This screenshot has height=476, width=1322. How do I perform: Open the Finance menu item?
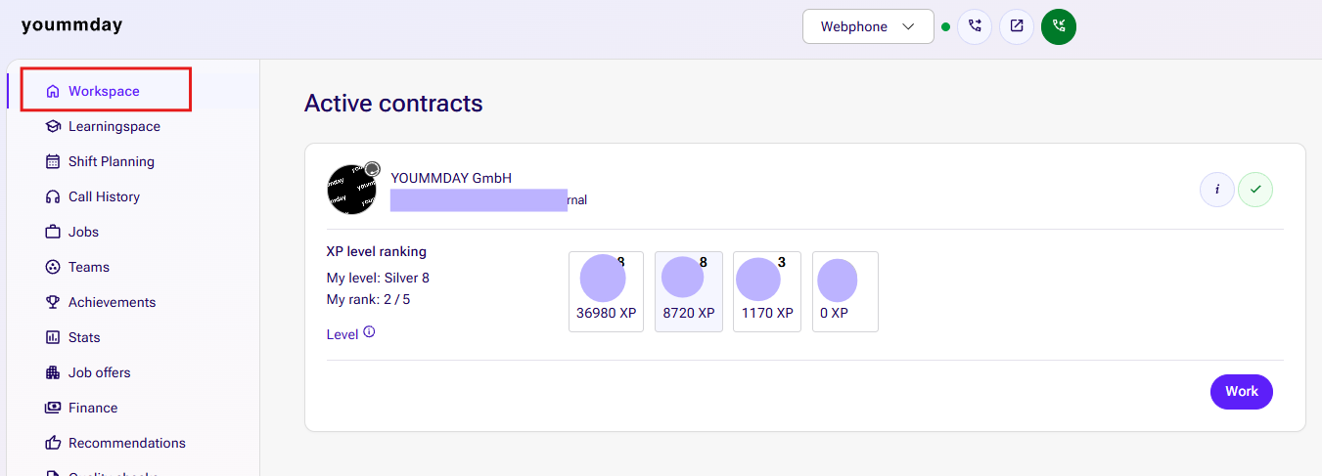93,408
